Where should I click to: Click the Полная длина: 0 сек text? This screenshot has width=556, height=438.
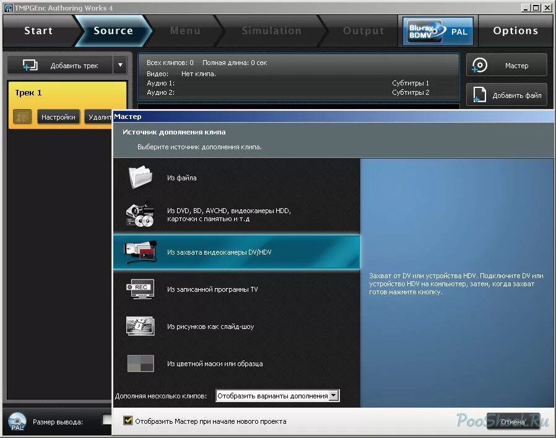pyautogui.click(x=235, y=63)
